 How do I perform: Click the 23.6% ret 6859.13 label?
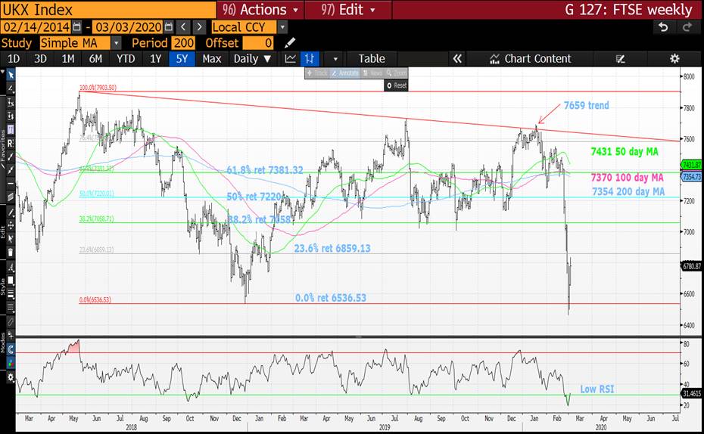coord(332,248)
